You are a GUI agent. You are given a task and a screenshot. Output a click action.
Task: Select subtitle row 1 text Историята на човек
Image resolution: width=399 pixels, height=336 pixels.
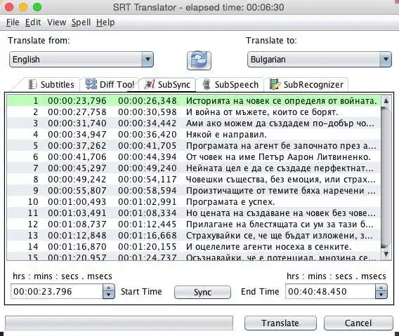click(x=281, y=101)
